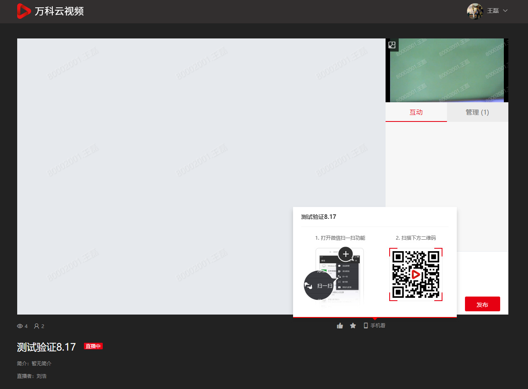The height and width of the screenshot is (389, 528).
Task: Click the star favorite icon
Action: (x=353, y=326)
